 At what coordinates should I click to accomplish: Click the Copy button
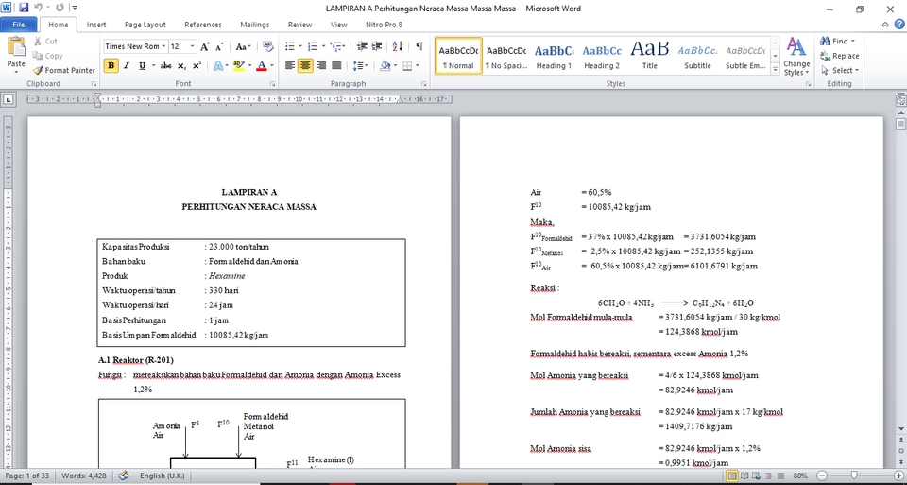pos(47,56)
